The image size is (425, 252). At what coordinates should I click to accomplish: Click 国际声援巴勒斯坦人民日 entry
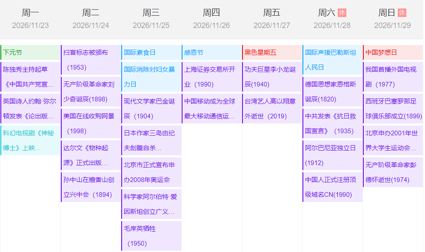tap(332, 60)
